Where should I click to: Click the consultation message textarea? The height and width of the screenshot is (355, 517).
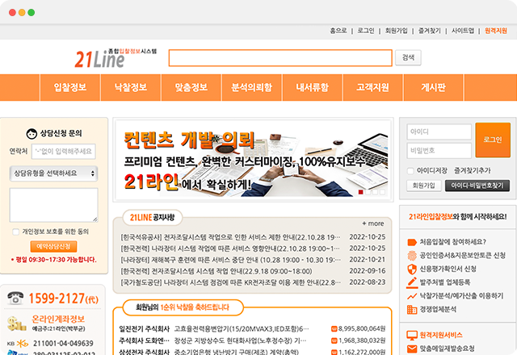54,205
